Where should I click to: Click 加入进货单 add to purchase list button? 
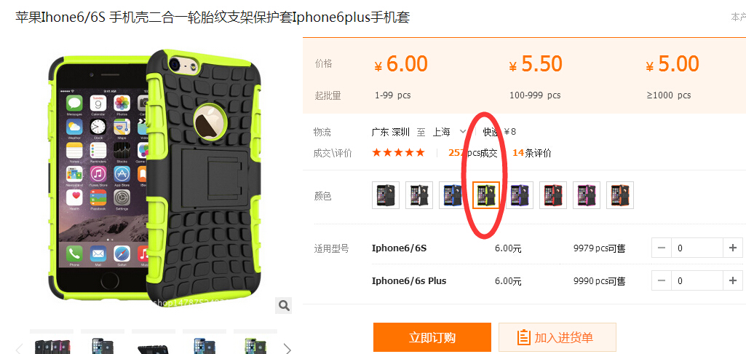(x=557, y=338)
